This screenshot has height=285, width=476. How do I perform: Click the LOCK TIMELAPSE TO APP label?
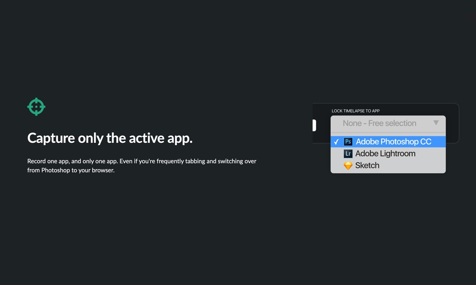(x=356, y=111)
